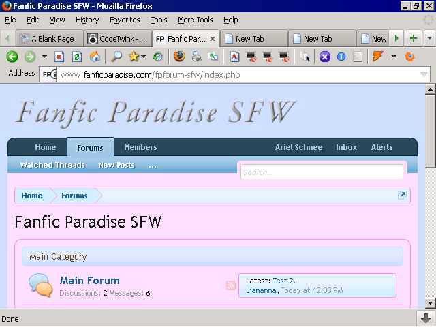Open the Tools menu
Image resolution: width=436 pixels, height=327 pixels.
point(159,20)
